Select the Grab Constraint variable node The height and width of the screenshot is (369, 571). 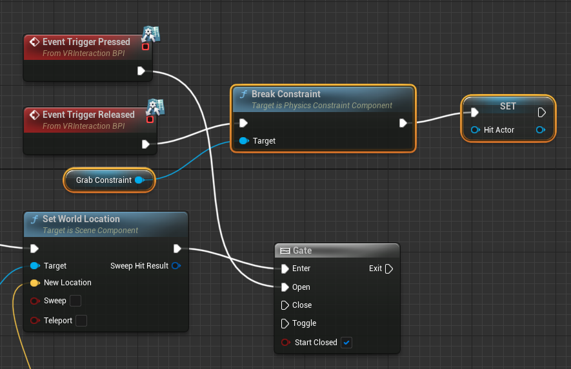[109, 180]
